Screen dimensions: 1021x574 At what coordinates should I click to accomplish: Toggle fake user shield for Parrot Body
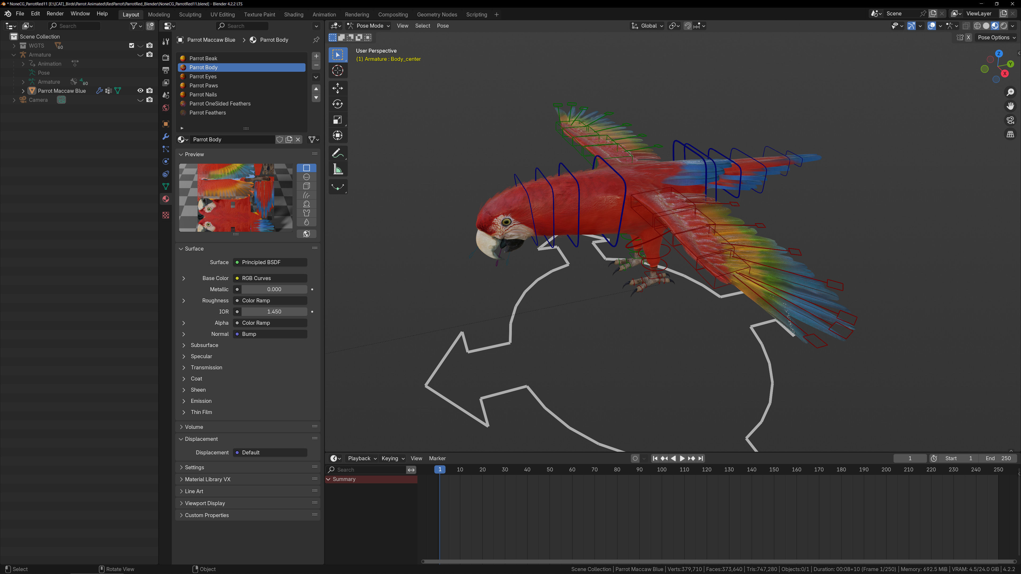click(x=279, y=140)
